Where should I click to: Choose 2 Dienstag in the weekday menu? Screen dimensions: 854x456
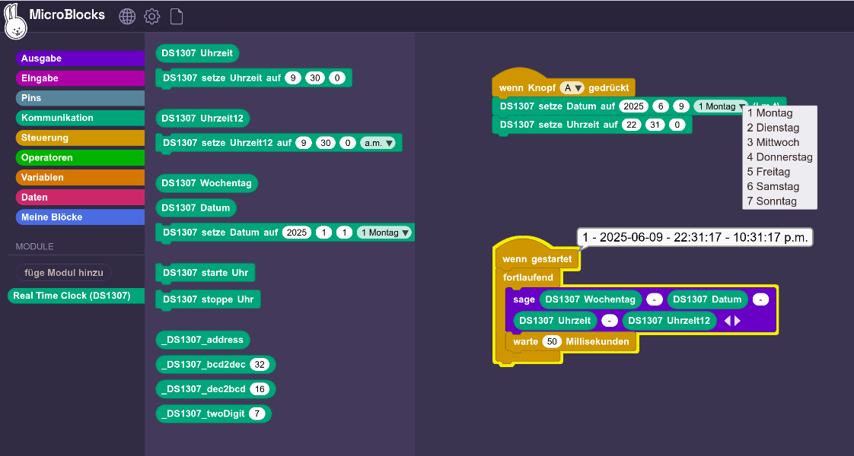tap(779, 128)
